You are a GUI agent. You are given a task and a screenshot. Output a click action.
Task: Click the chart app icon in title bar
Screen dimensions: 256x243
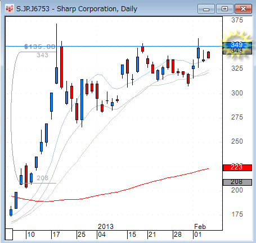click(10, 9)
